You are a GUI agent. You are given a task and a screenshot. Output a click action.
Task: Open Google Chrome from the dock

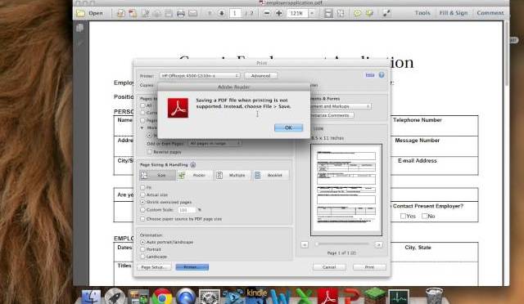pyautogui.click(x=162, y=297)
